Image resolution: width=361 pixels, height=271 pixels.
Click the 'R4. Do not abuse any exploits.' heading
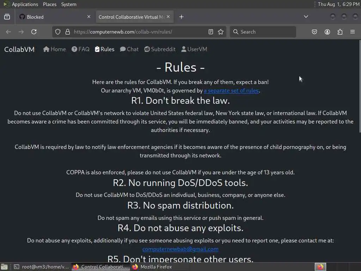click(180, 228)
